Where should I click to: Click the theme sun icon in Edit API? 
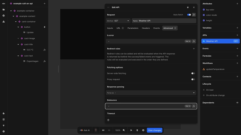(x=188, y=7)
